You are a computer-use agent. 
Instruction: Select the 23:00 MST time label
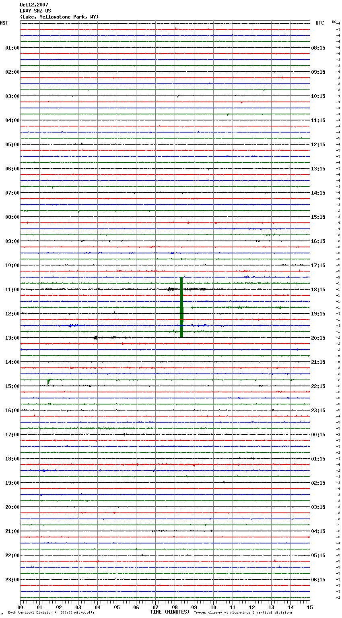point(12,580)
